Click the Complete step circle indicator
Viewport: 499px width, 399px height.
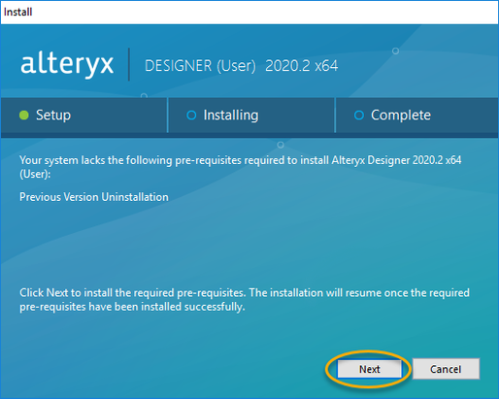tap(359, 116)
